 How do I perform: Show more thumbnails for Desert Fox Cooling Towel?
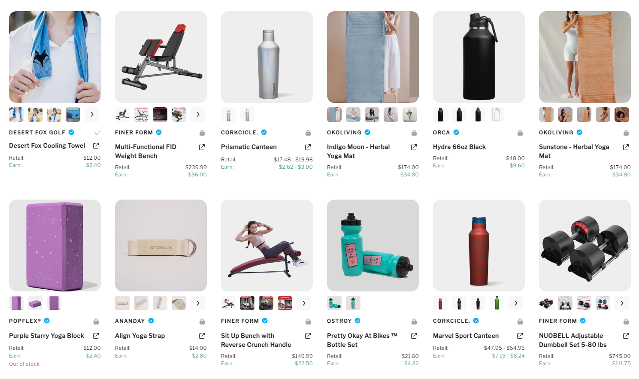tap(92, 115)
